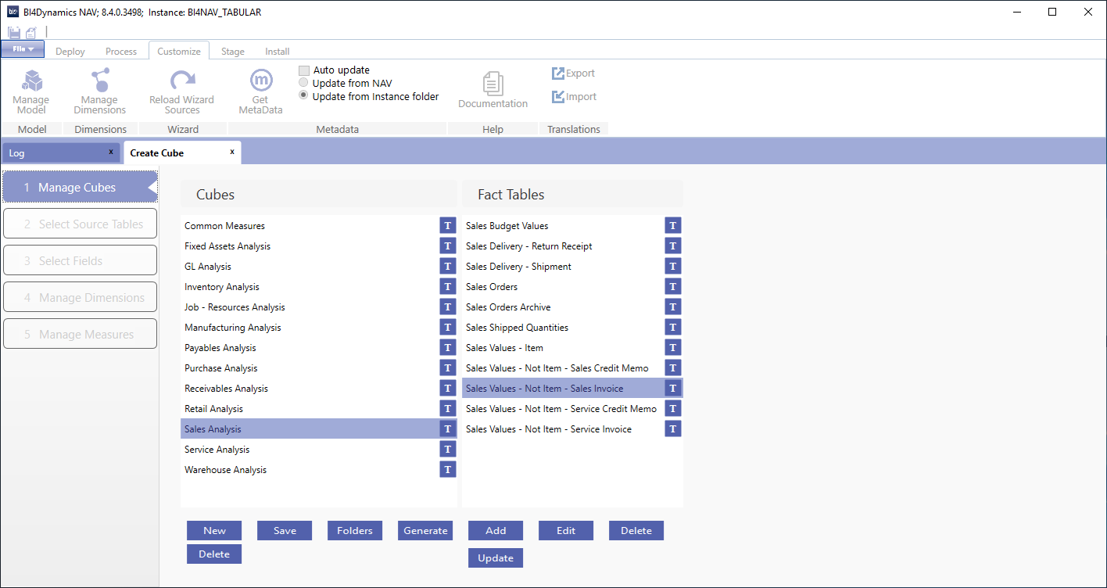
Task: Open the File dropdown menu
Action: pos(23,49)
